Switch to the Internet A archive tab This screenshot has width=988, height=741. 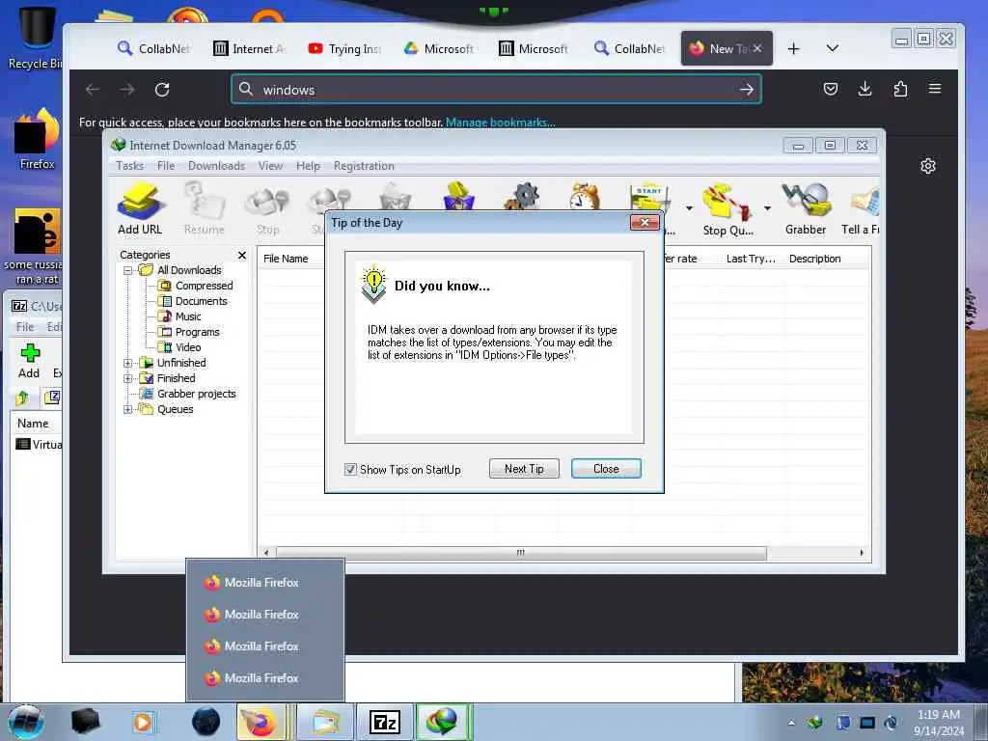tap(250, 48)
